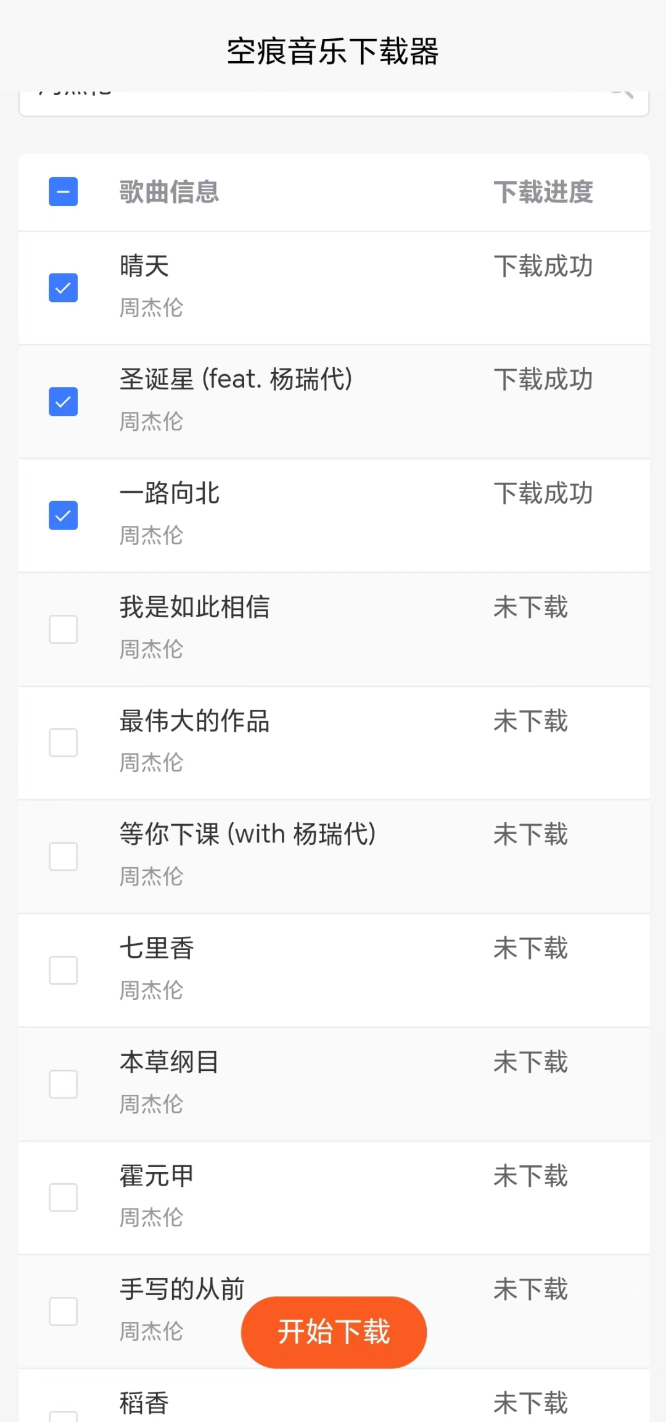
Task: Select the 我是如此相信 checkbox
Action: click(x=63, y=629)
